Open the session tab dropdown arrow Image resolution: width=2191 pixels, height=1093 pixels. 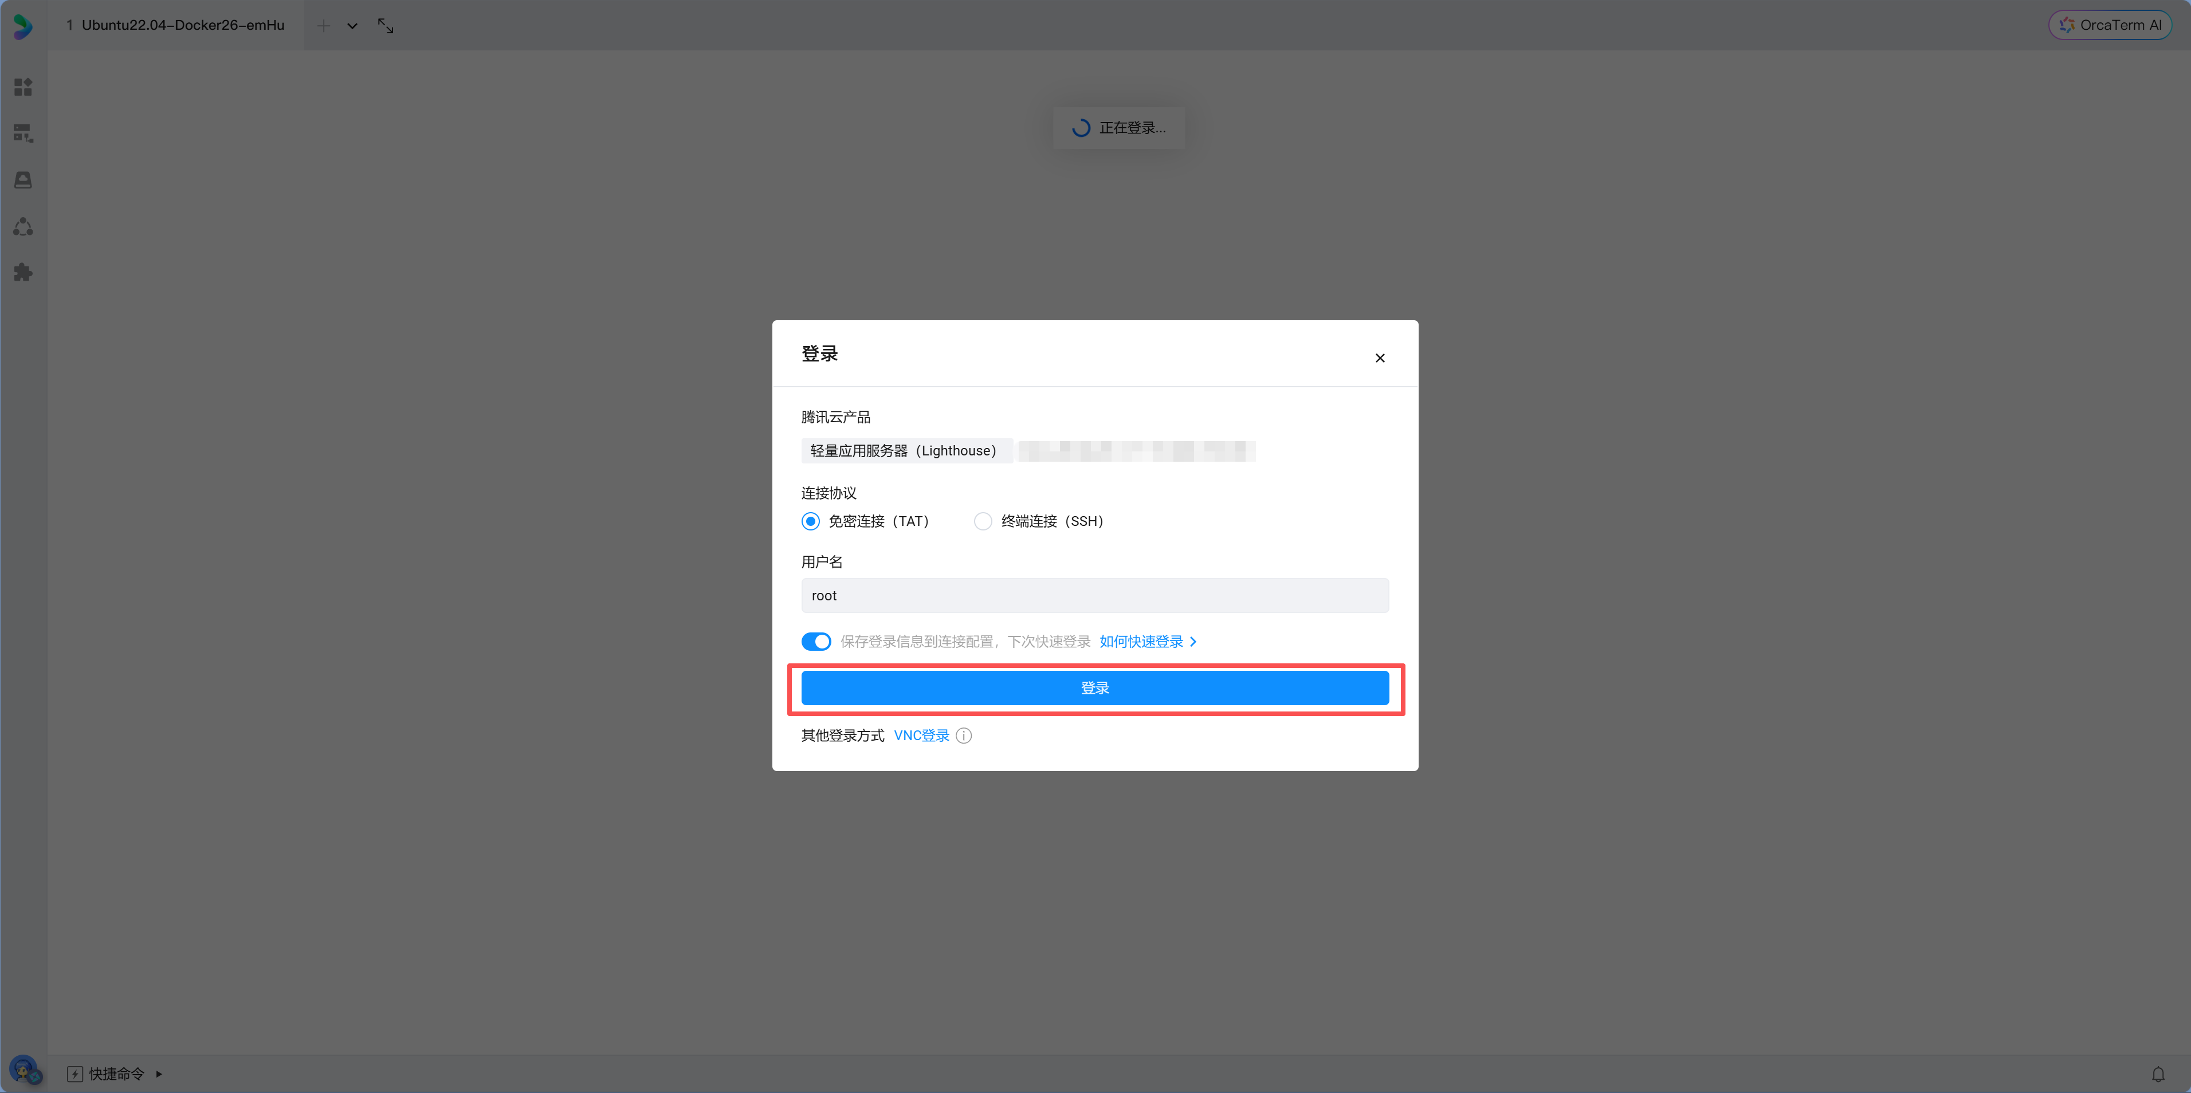click(x=352, y=26)
